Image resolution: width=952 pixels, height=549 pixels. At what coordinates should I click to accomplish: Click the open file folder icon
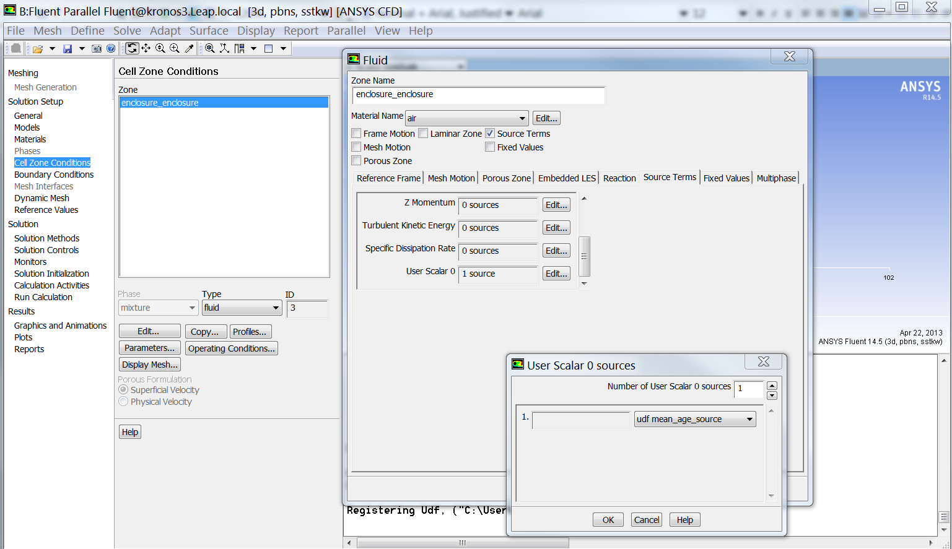coord(38,48)
